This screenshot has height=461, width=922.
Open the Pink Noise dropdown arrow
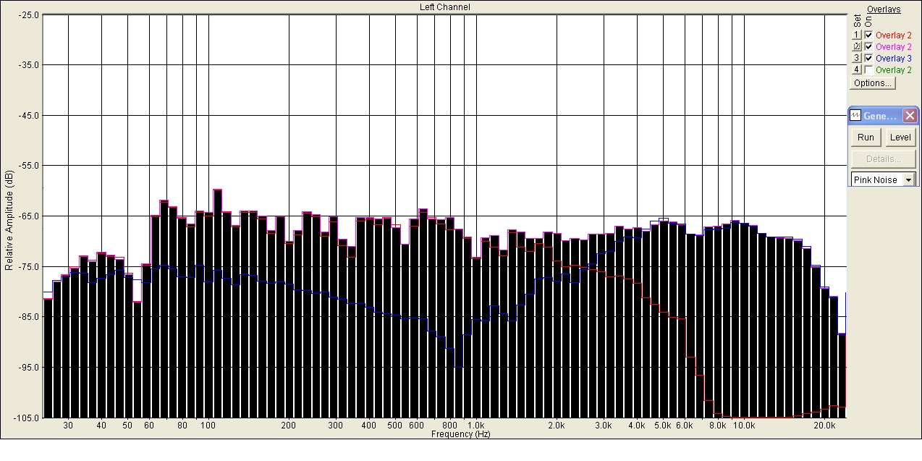pyautogui.click(x=909, y=179)
